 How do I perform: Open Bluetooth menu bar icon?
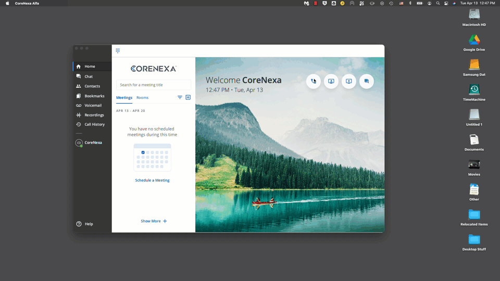click(x=410, y=3)
